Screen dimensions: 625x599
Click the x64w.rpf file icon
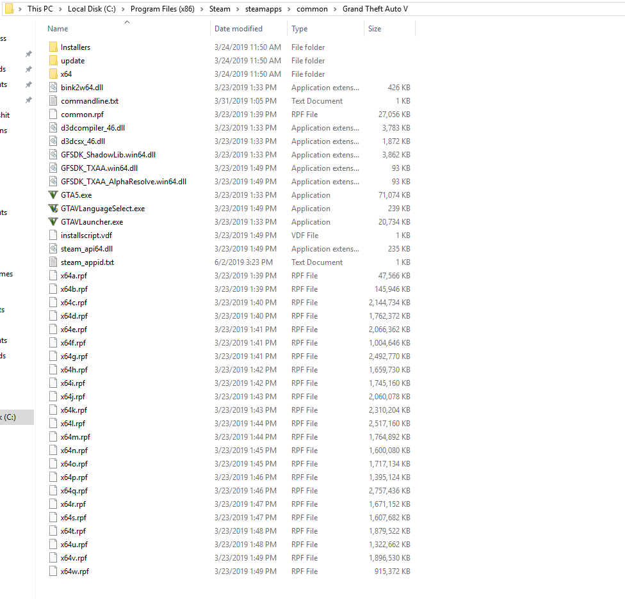(x=53, y=571)
